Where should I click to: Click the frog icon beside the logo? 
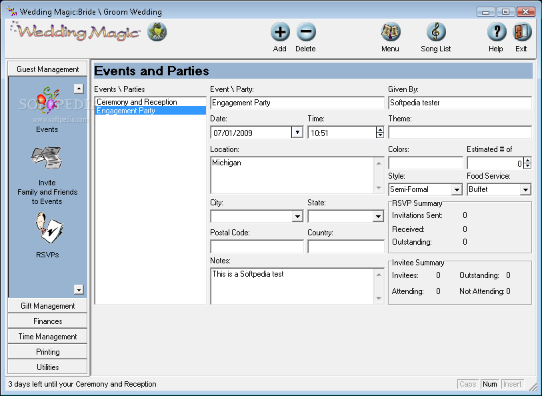(157, 32)
